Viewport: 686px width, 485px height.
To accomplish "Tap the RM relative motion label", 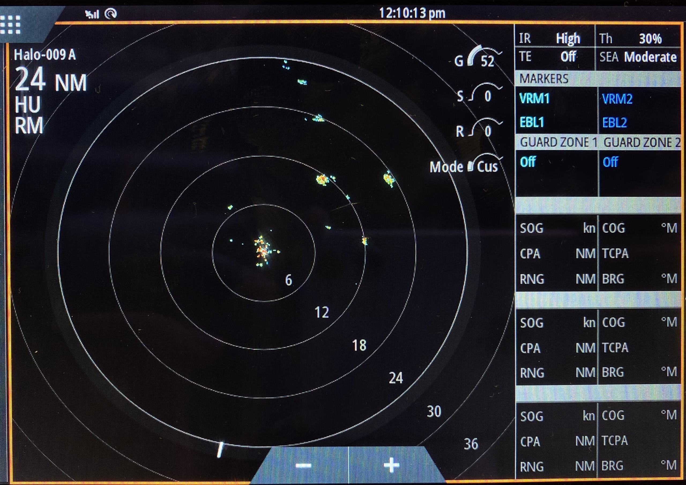I will click(x=29, y=126).
